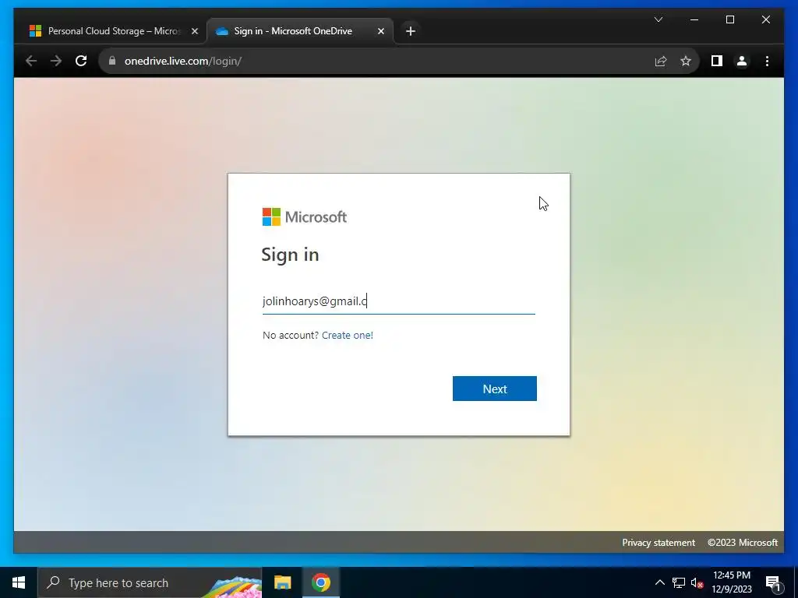This screenshot has height=598, width=798.
Task: Go forward in browser history
Action: [56, 61]
